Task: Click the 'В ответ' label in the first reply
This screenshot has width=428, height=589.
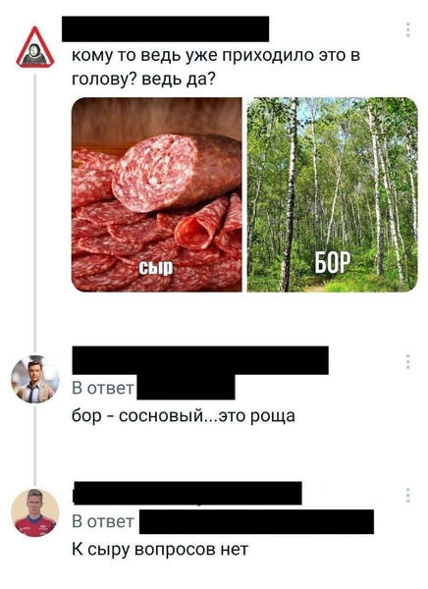Action: (103, 388)
